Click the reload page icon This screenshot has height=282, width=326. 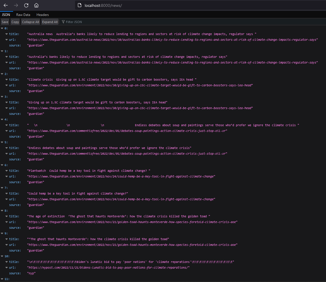(x=26, y=5)
